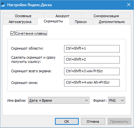The image size is (134, 128).
Task: Expand the "Имя файла" dropdown
Action: tap(59, 100)
